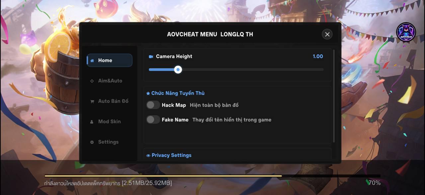The image size is (425, 195).
Task: Click the camera icon next to Camera Height
Action: (151, 57)
